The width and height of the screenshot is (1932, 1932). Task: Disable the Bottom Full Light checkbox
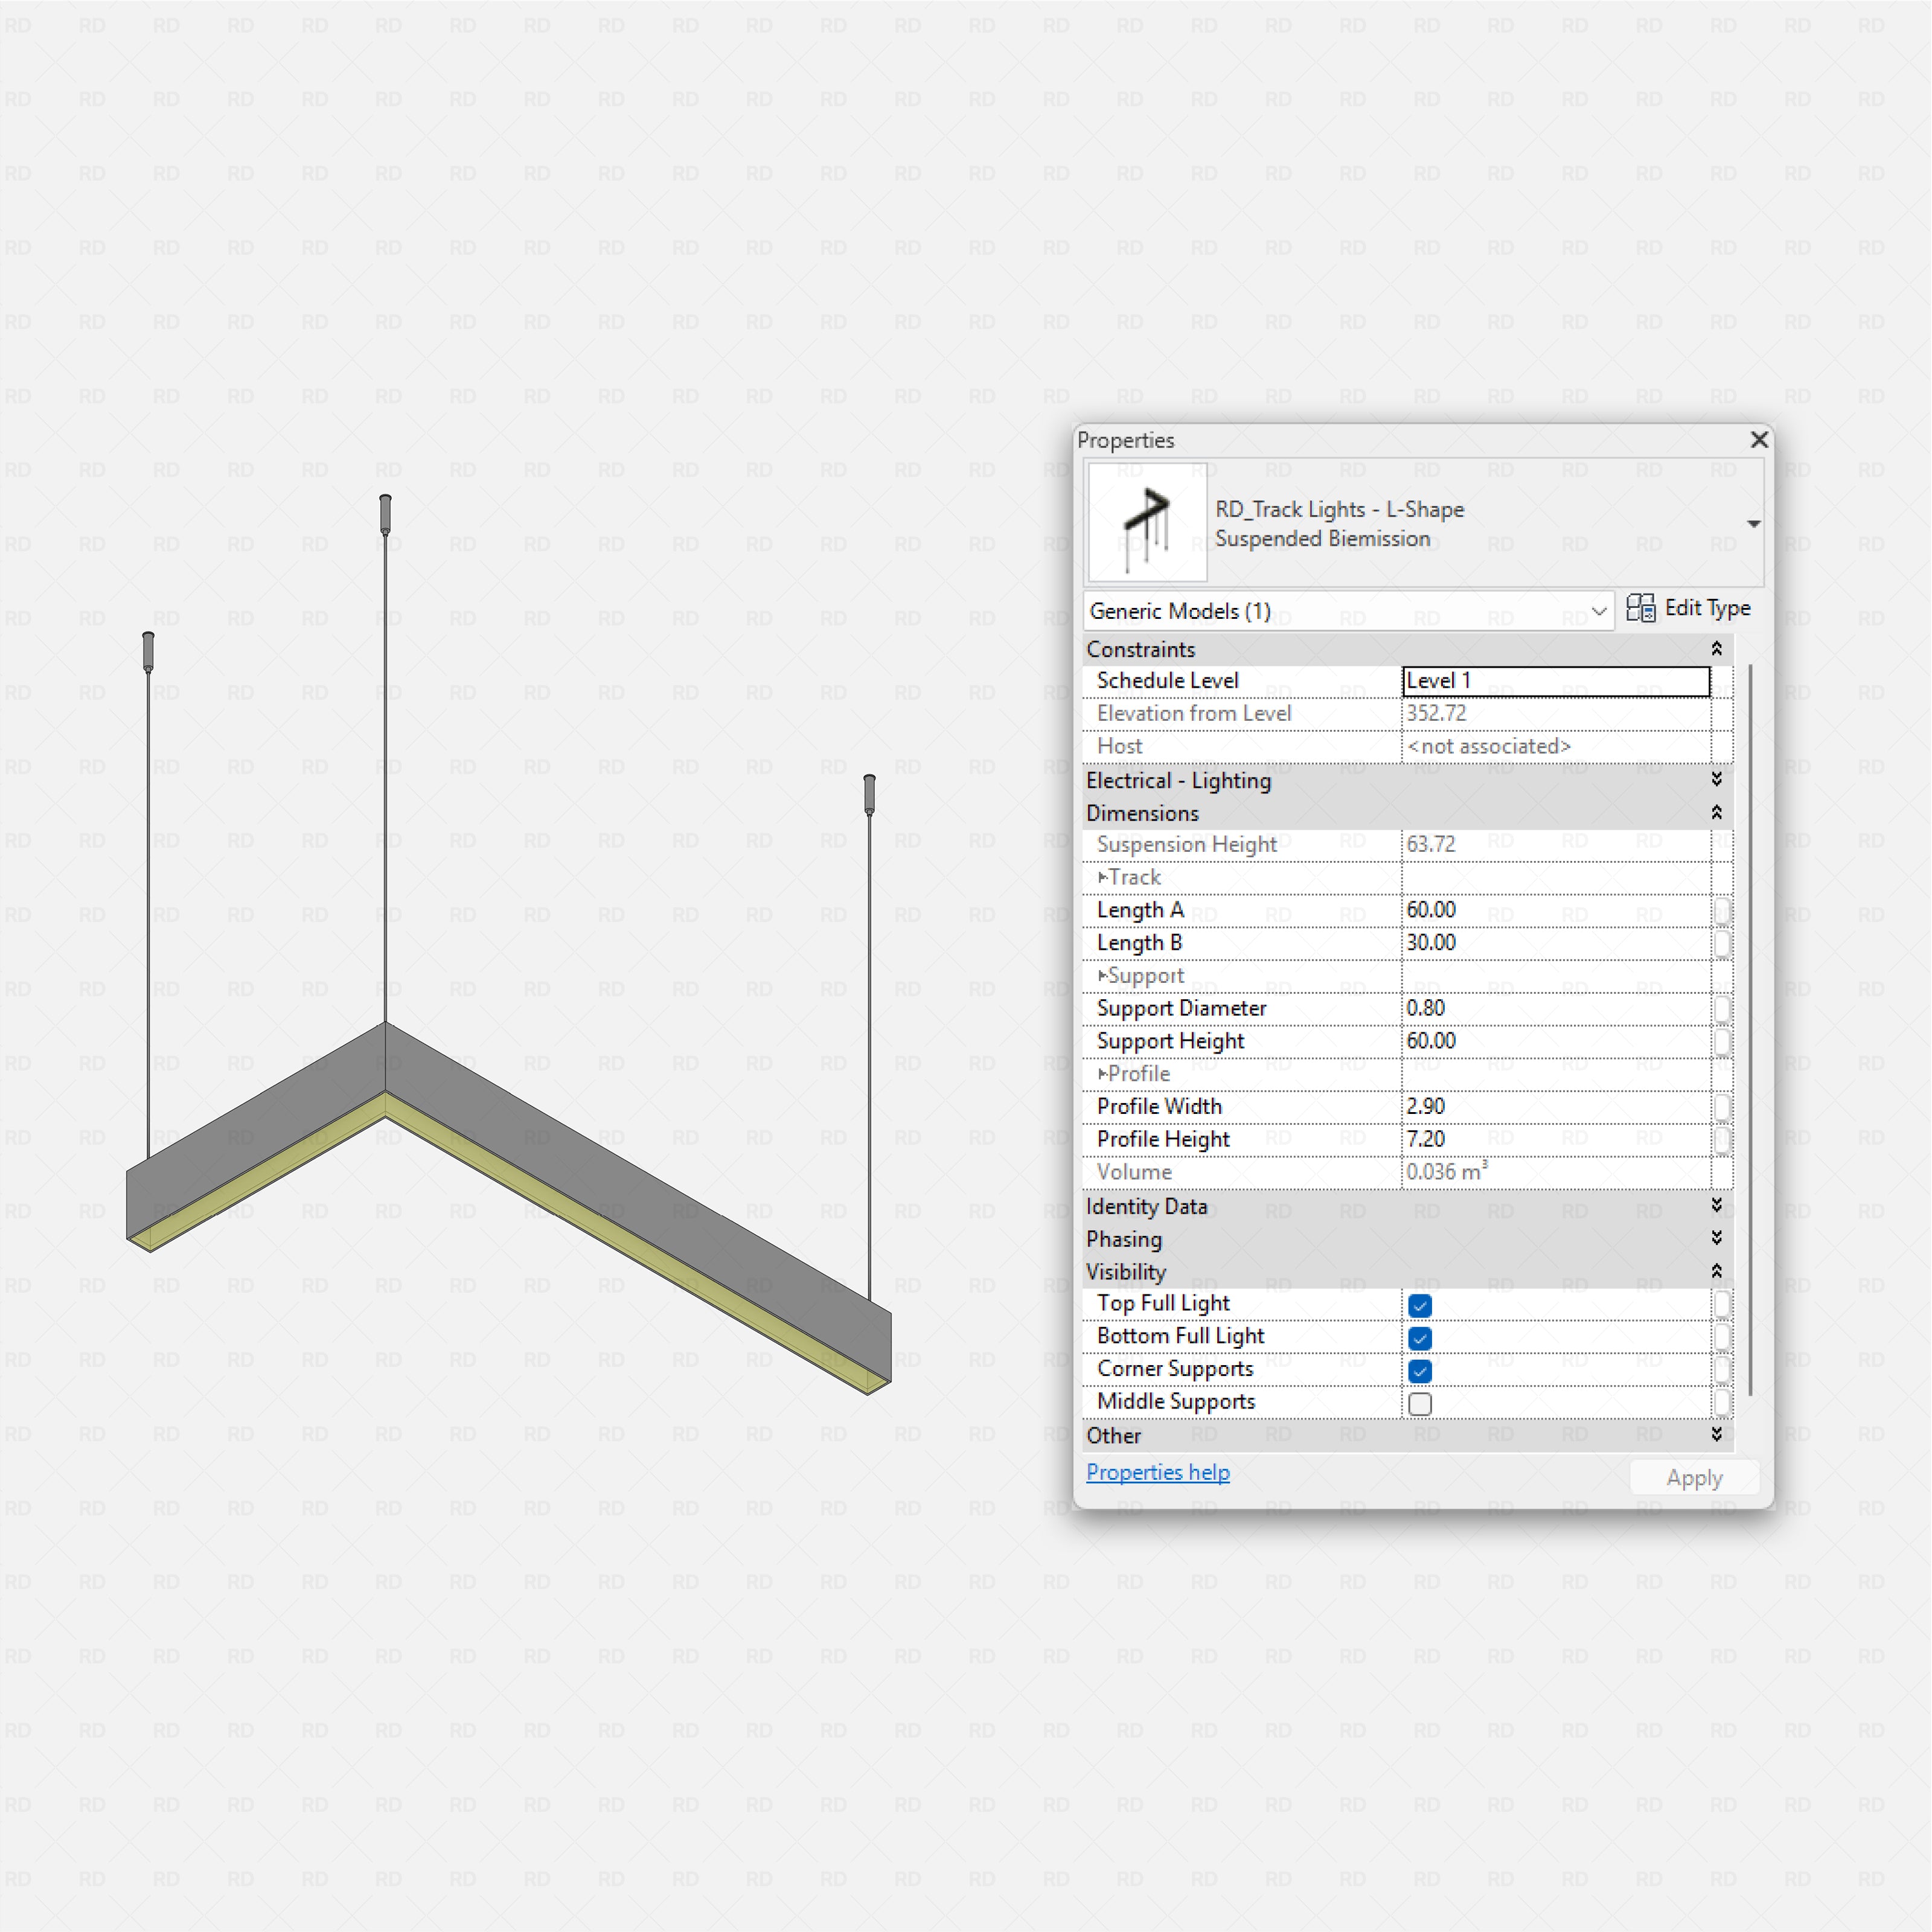tap(1419, 1338)
